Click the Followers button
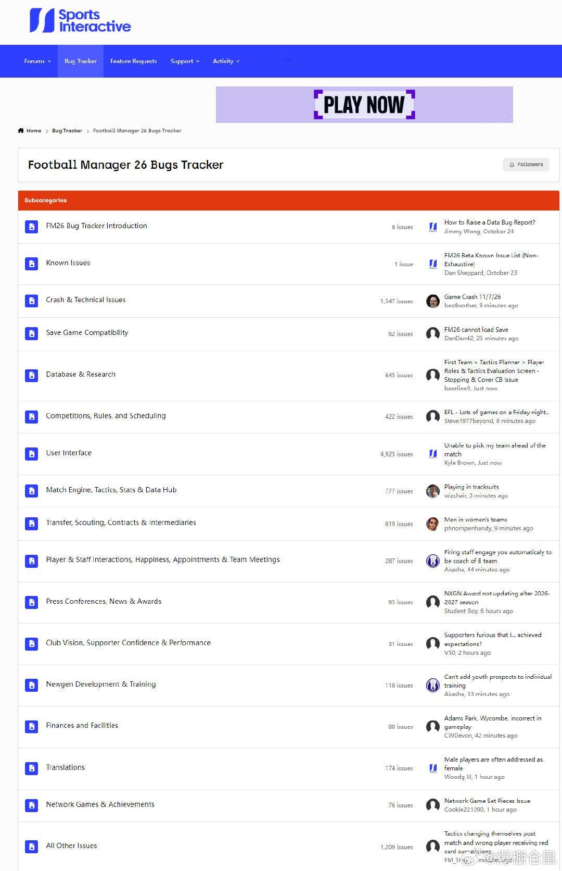562x871 pixels. pos(526,165)
